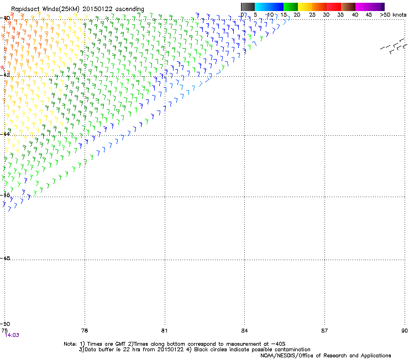Click the -42 latitude axis label

(5, 75)
